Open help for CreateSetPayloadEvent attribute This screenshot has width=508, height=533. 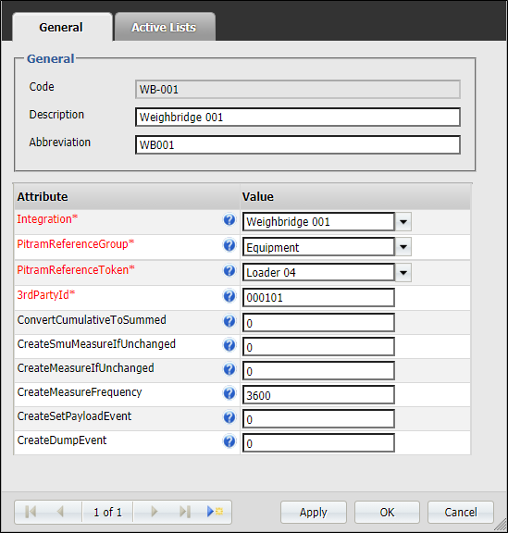229,417
